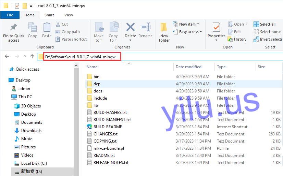Image resolution: width=283 pixels, height=176 pixels.
Task: Click the Delete red X icon
Action: coord(130,27)
